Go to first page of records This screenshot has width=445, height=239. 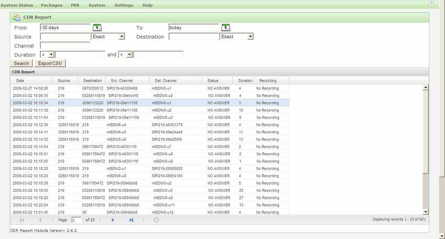(22, 220)
